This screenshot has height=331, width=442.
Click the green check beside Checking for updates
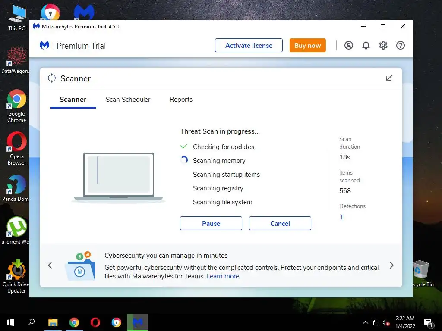tap(184, 147)
